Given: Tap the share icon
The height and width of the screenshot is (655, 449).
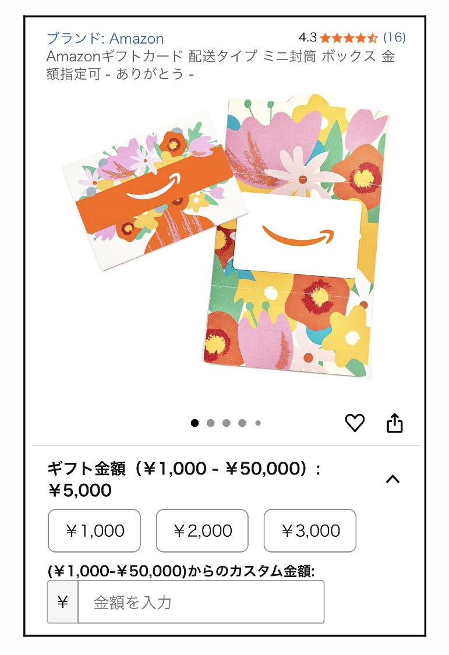Looking at the screenshot, I should pyautogui.click(x=394, y=423).
